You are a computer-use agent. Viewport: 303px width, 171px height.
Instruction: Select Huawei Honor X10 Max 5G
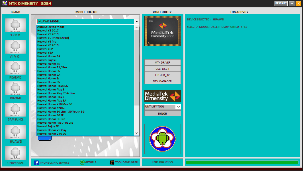[85, 104]
